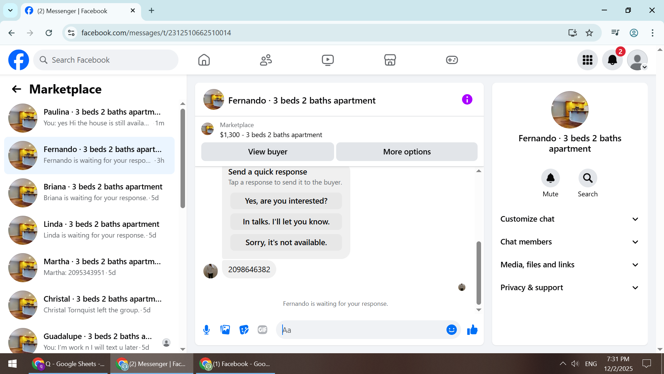Open notifications bell in top bar
Image resolution: width=664 pixels, height=374 pixels.
pos(612,60)
